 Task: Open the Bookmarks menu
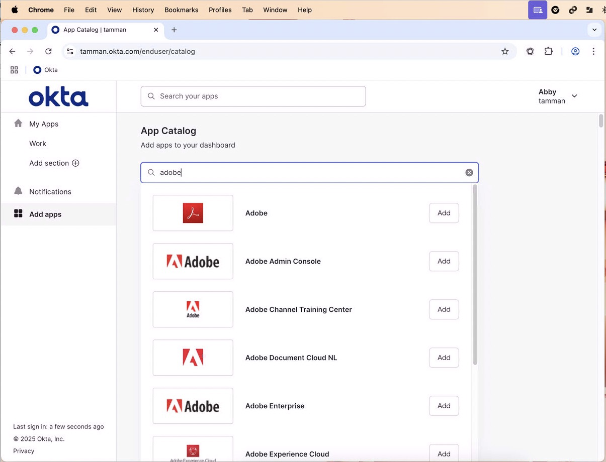point(182,10)
